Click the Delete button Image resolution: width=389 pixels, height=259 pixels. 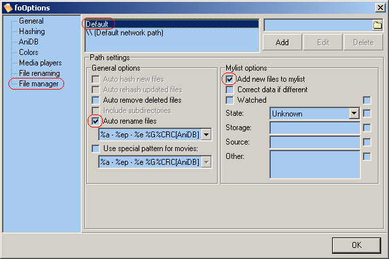364,43
